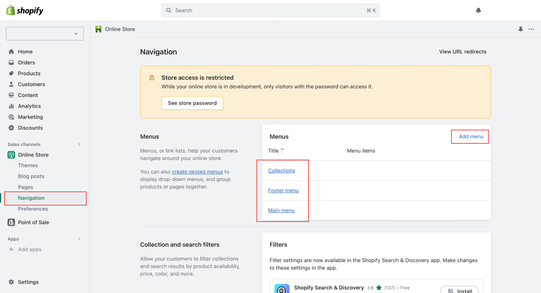541x293 pixels.
Task: Click the Discounts badge icon
Action: click(11, 128)
